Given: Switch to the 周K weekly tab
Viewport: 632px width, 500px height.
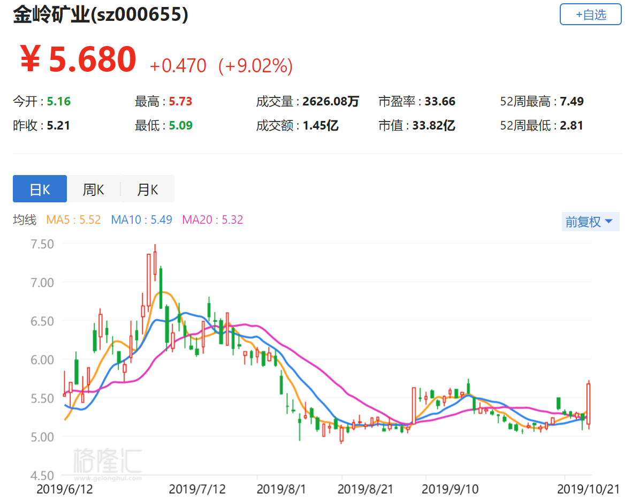Looking at the screenshot, I should coord(94,189).
